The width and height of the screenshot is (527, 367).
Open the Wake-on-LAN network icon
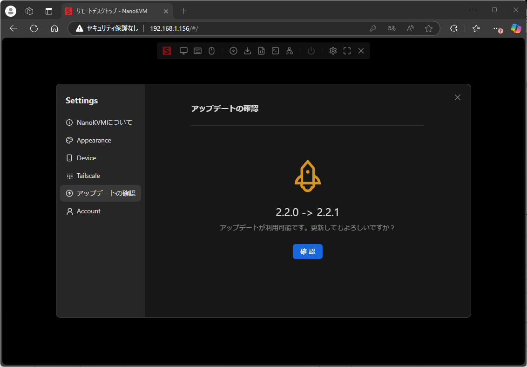pyautogui.click(x=289, y=51)
